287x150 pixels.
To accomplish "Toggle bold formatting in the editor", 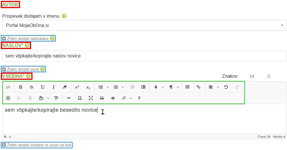I will tap(21, 87).
